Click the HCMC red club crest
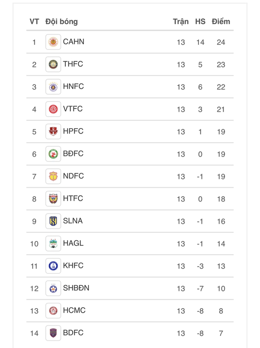This screenshot has width=260, height=348. pyautogui.click(x=53, y=311)
